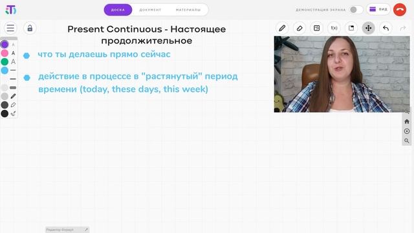Select the pencil drawing tool in top toolbar

click(282, 28)
